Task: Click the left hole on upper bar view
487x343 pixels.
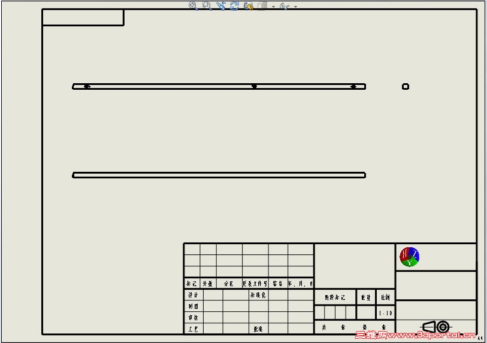Action: [x=87, y=86]
